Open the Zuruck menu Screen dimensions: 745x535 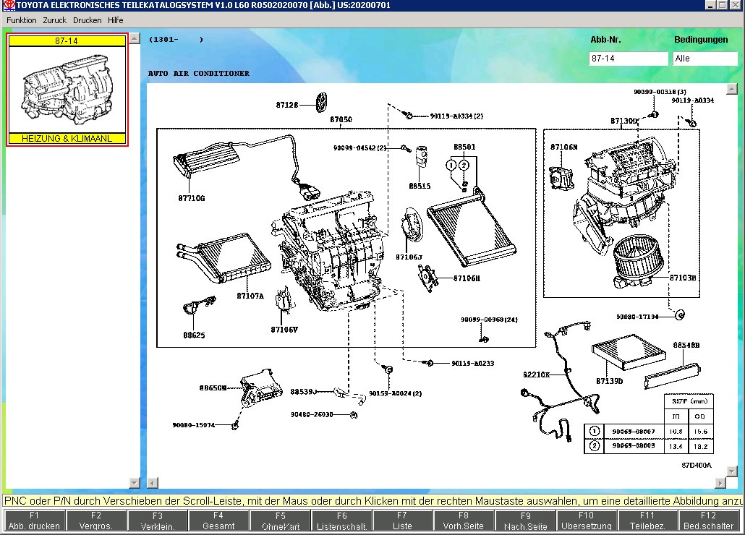[55, 20]
